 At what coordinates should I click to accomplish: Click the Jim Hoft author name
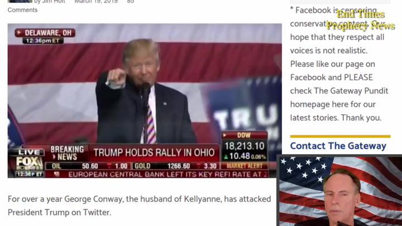click(54, 1)
